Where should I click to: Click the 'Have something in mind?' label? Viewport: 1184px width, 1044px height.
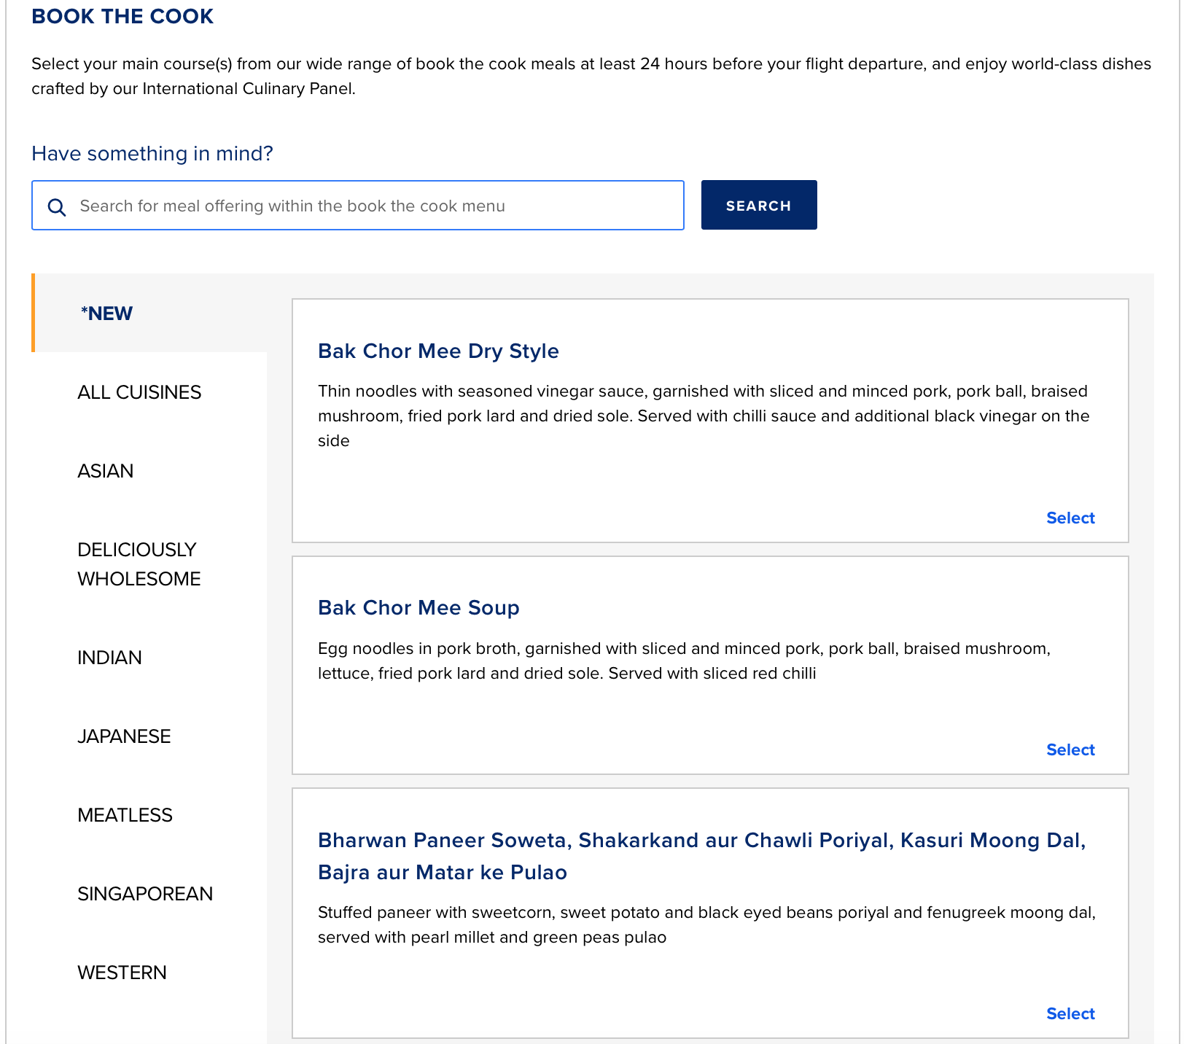coord(152,154)
